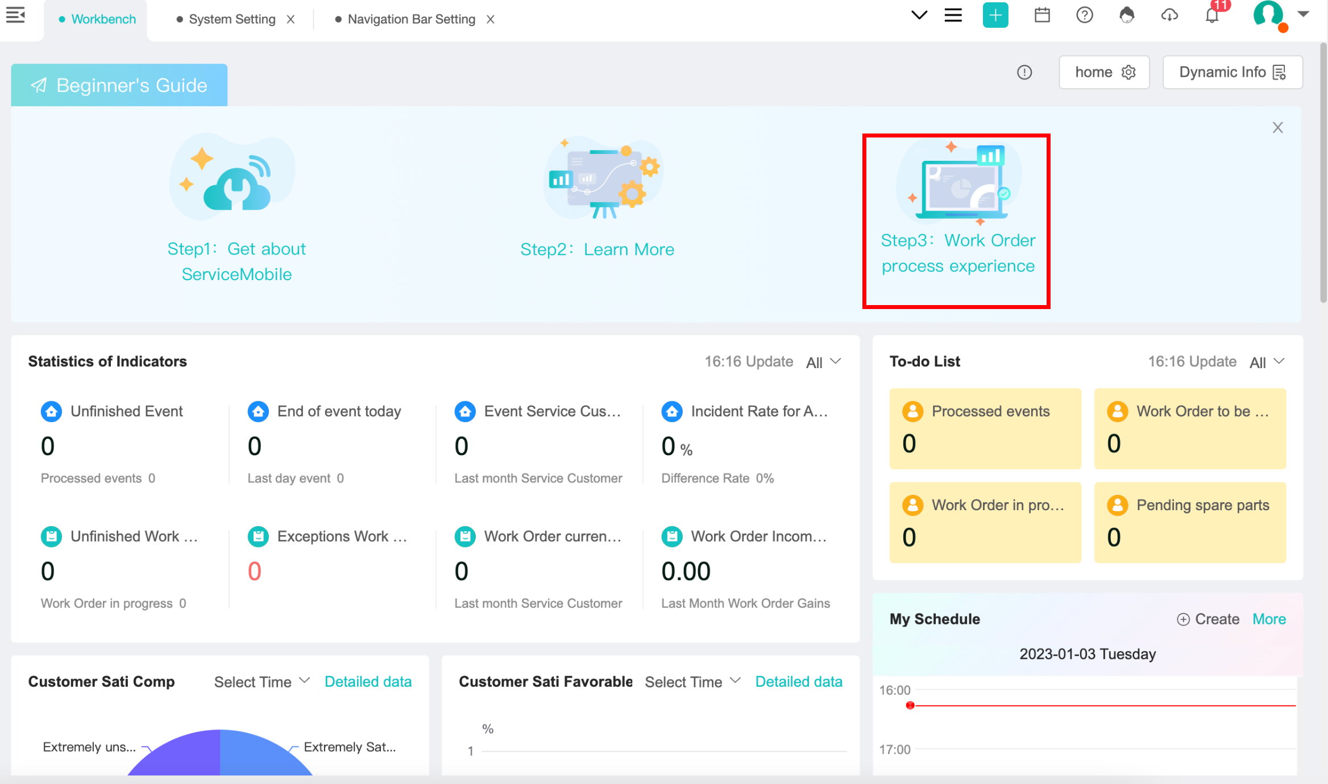Image resolution: width=1328 pixels, height=784 pixels.
Task: Open Step1 Get about ServiceMobile
Action: click(236, 261)
